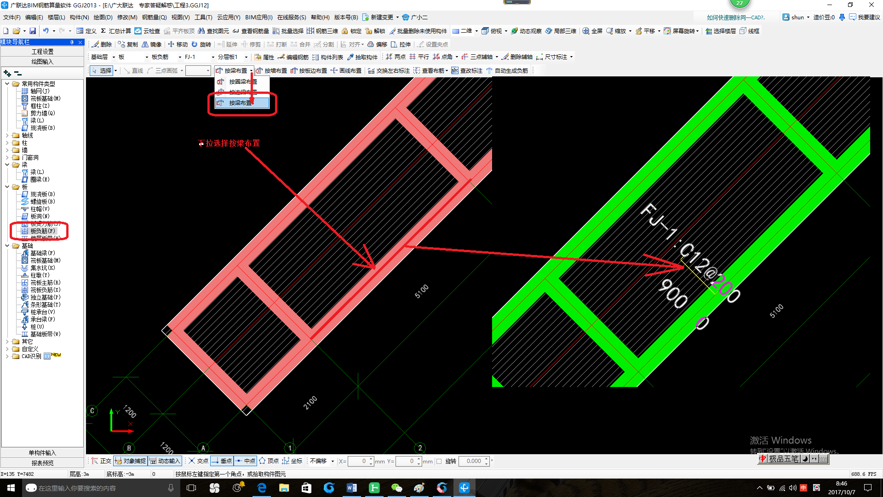Click 局部三维 partial 3D view

click(x=561, y=31)
